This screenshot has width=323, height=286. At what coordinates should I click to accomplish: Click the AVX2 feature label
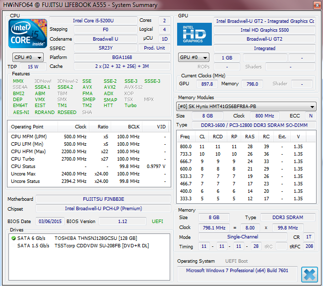(x=110, y=87)
